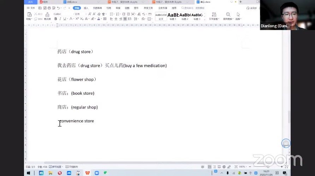Click the Paste clipboard icon
The height and width of the screenshot is (176, 315).
[29, 15]
